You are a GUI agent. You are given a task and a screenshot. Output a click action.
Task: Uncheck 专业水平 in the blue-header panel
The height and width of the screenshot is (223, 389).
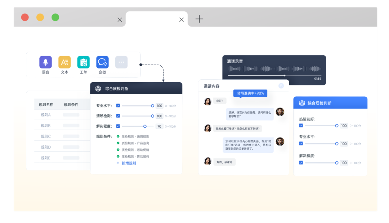(301, 144)
